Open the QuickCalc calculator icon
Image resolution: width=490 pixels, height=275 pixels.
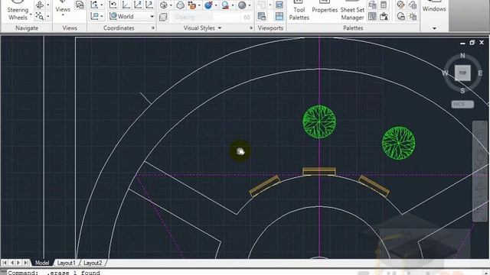point(384,5)
